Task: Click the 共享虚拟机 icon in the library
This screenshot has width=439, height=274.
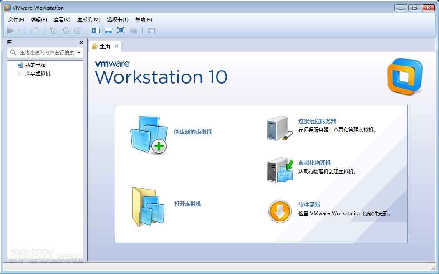Action: 20,74
